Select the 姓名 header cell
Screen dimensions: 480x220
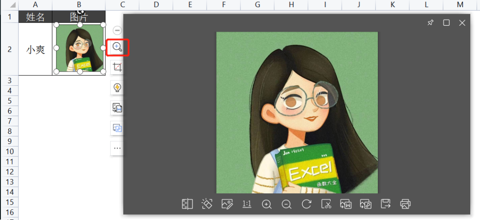[36, 16]
